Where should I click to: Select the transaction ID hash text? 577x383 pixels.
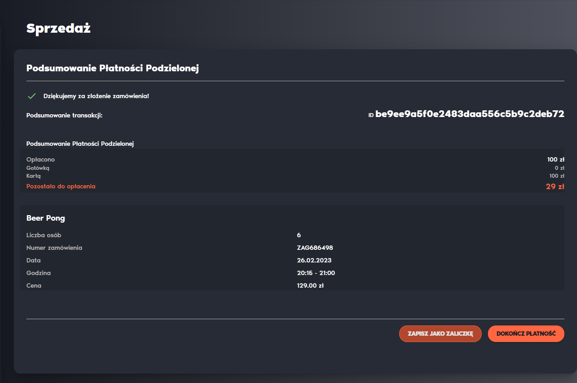[x=470, y=114]
